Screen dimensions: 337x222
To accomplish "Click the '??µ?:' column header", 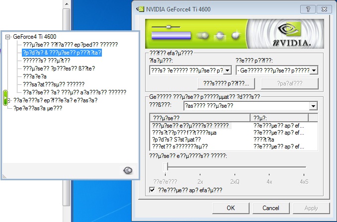I will (x=279, y=118).
